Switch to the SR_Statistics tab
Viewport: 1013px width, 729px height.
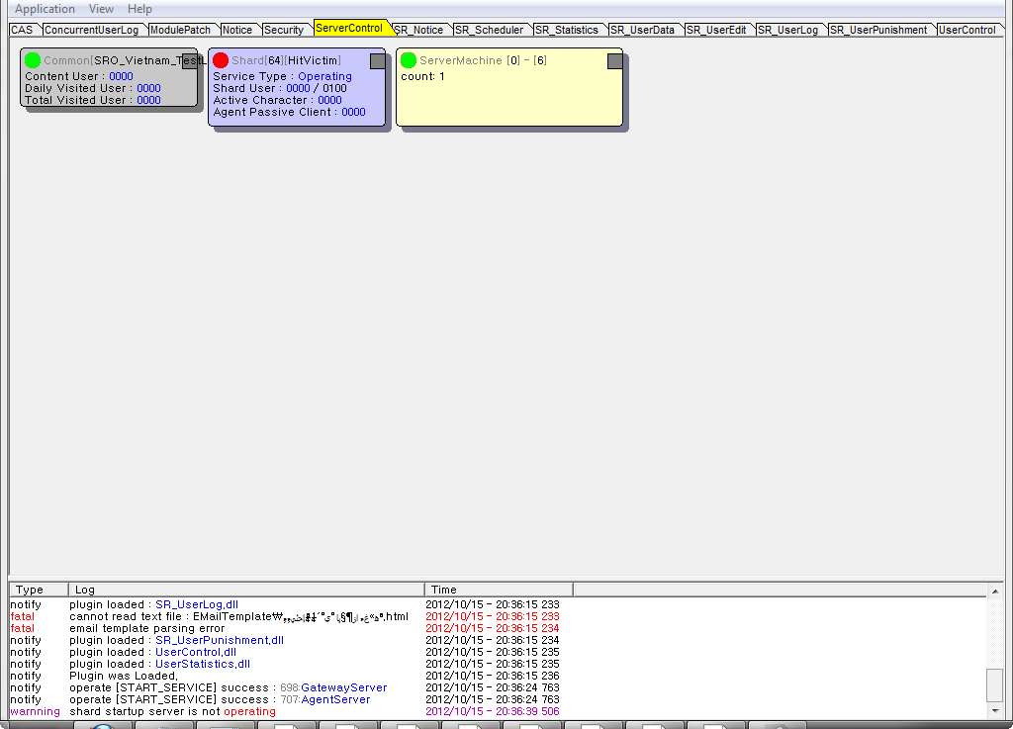click(567, 30)
